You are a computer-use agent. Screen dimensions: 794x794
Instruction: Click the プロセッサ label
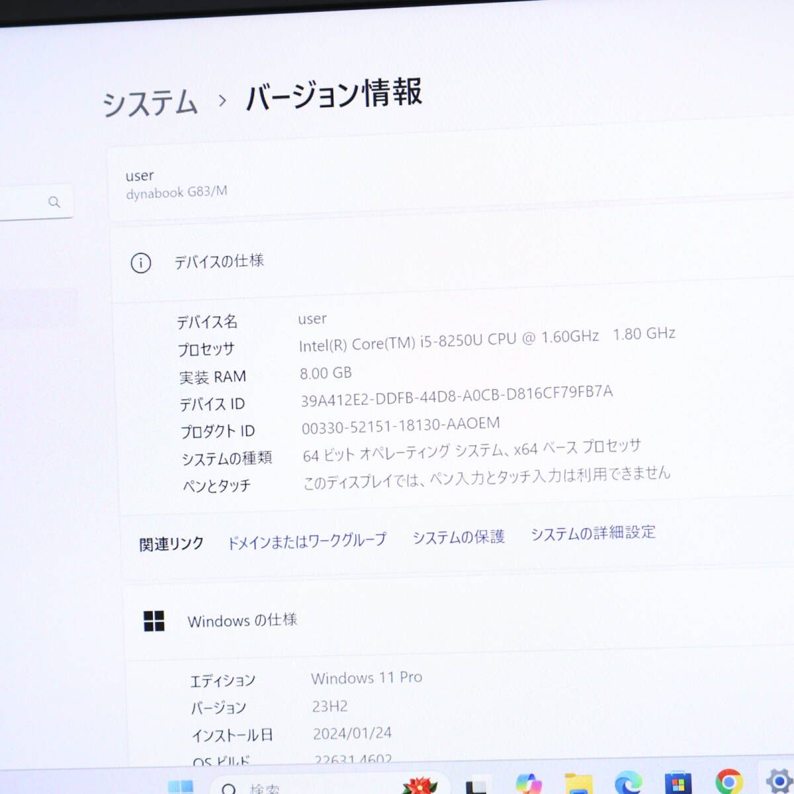(x=206, y=349)
